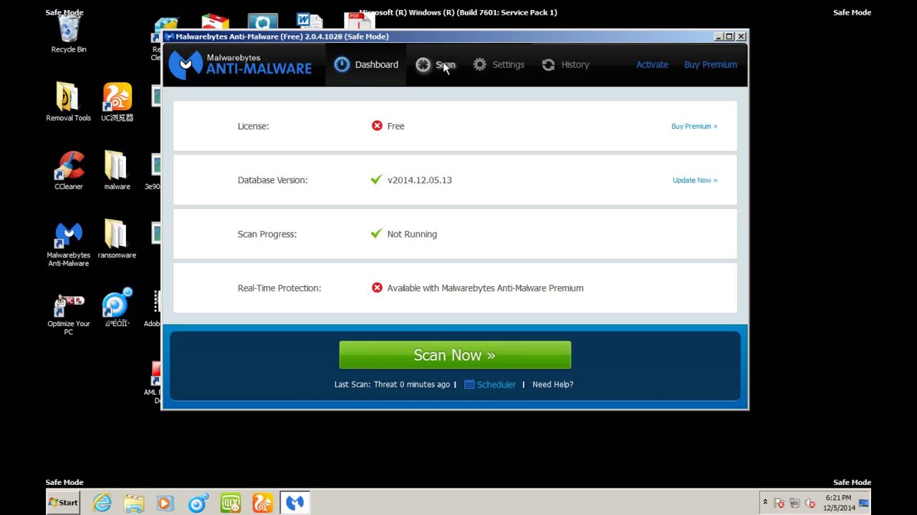Open Windows Explorer from taskbar
This screenshot has width=917, height=515.
point(134,503)
